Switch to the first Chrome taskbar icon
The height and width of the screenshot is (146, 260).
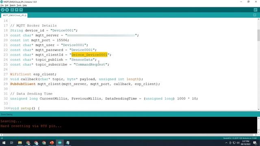28,143
